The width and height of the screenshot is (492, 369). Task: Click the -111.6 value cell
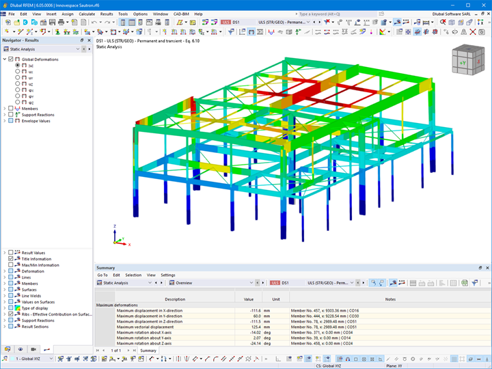pyautogui.click(x=248, y=311)
